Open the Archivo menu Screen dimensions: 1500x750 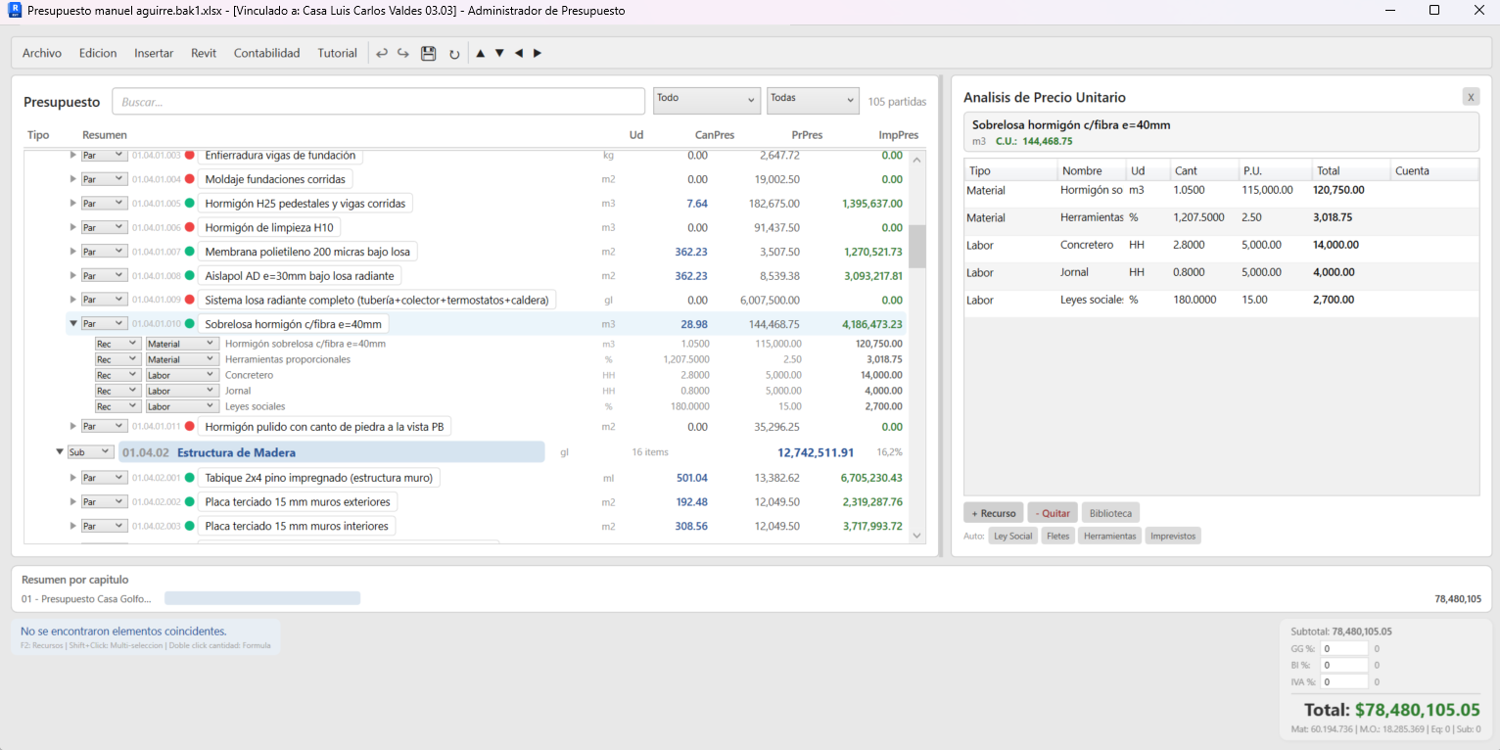pyautogui.click(x=42, y=53)
